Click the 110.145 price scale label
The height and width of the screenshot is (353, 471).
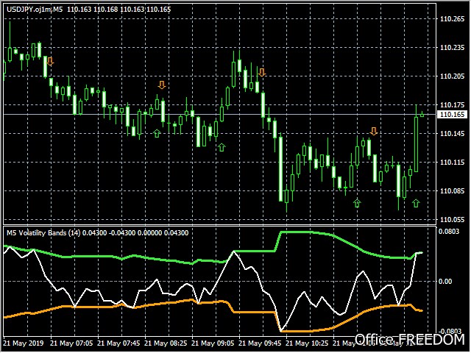[452, 134]
